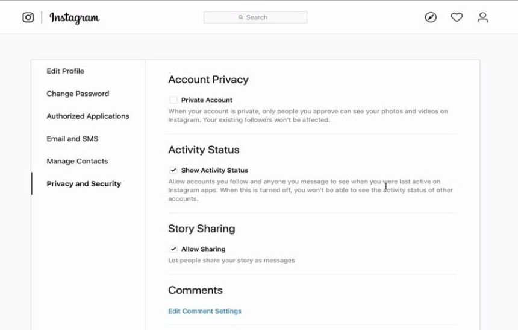Open the Edit Profile section
518x330 pixels.
coord(66,71)
